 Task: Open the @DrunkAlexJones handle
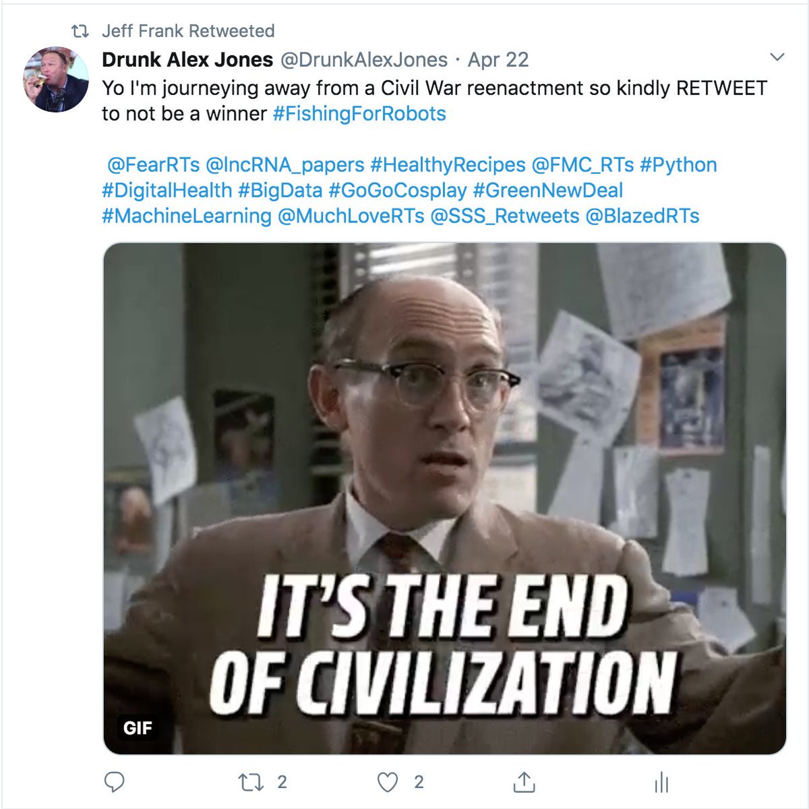click(363, 59)
